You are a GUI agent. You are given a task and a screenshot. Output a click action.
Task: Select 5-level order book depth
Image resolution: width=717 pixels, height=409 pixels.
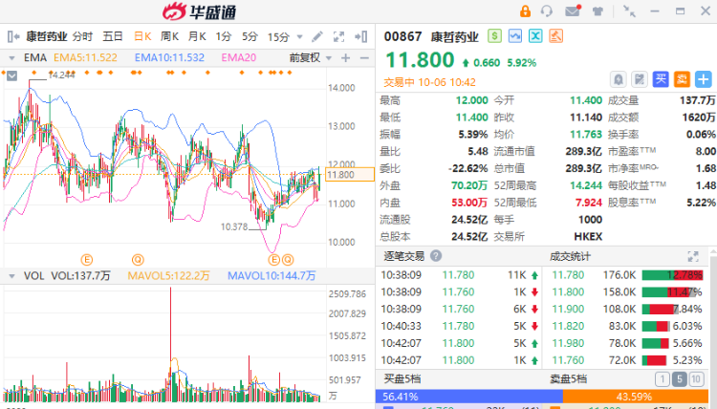click(680, 378)
